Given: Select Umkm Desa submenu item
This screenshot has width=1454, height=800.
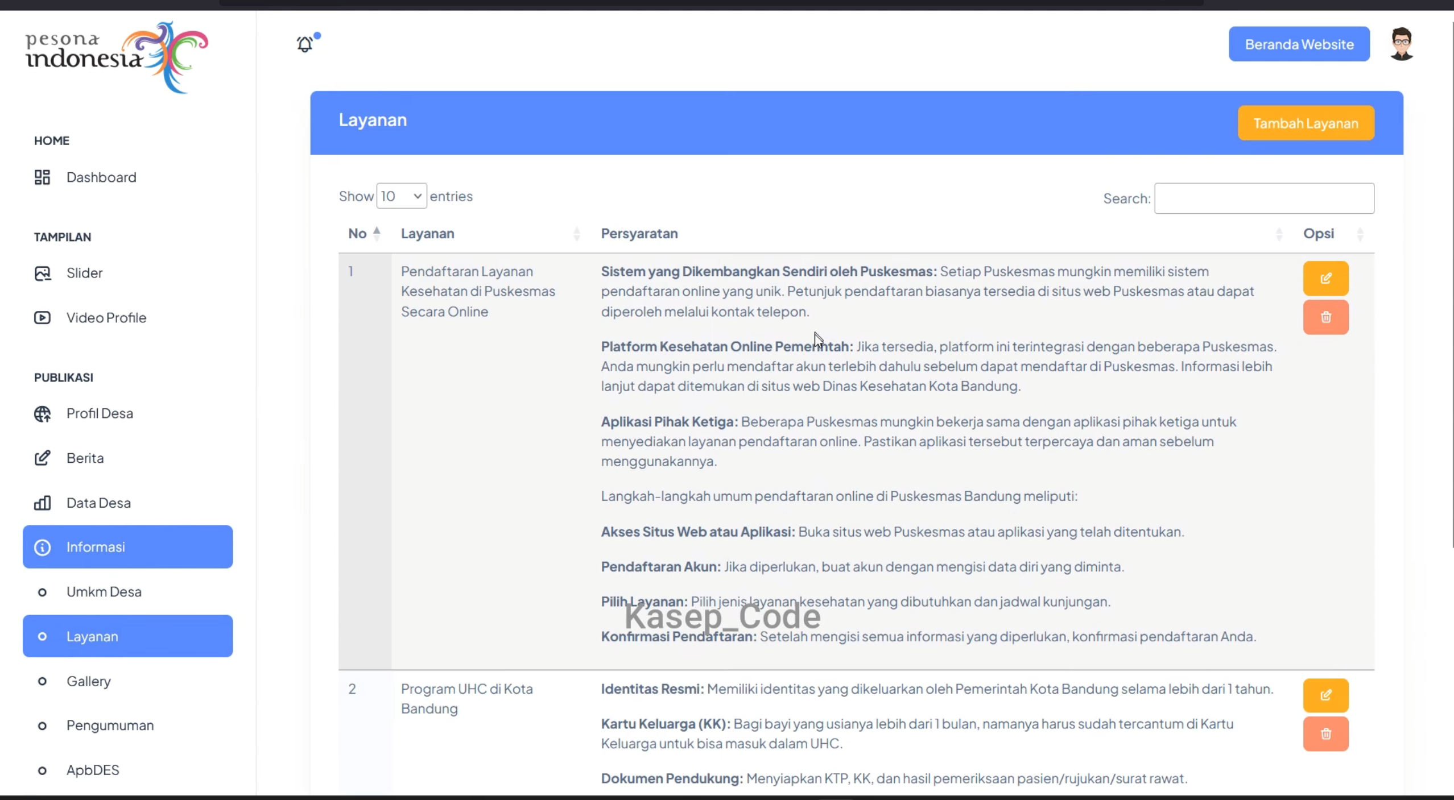Looking at the screenshot, I should pos(128,592).
